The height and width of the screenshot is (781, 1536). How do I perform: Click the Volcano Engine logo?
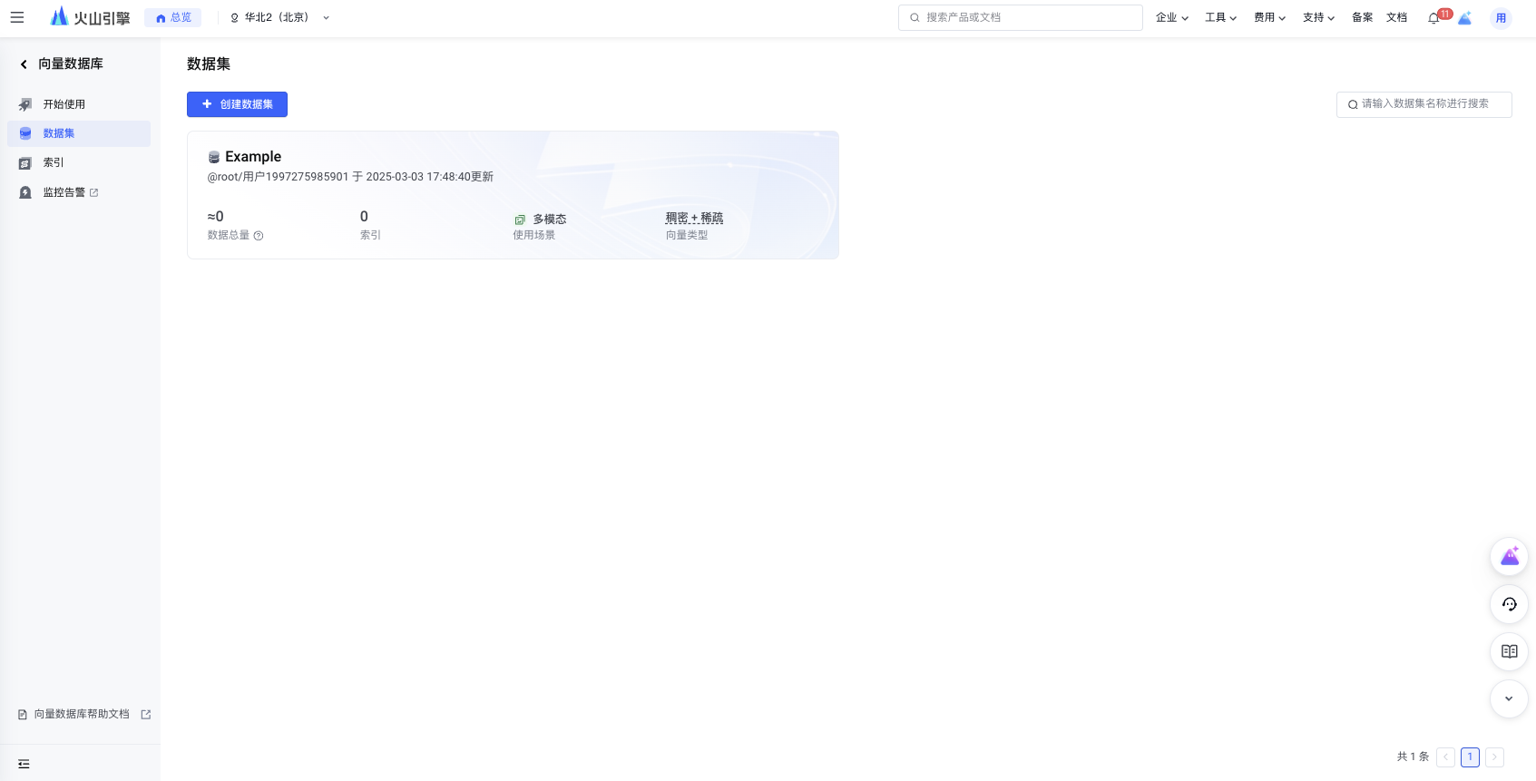pyautogui.click(x=90, y=17)
